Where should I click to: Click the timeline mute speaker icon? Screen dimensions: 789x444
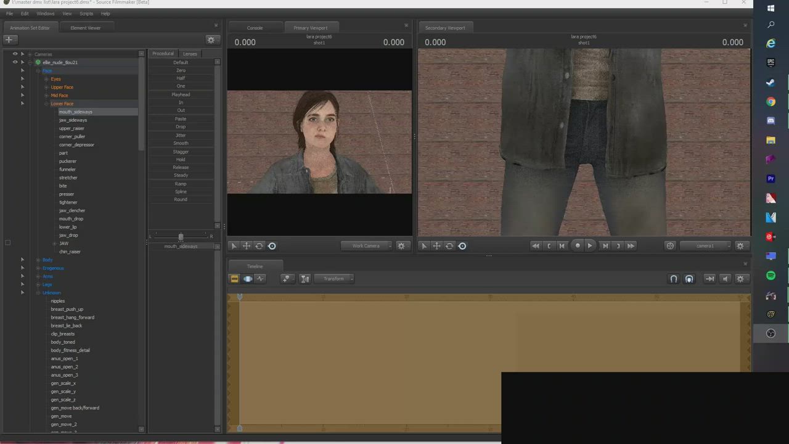tap(725, 279)
